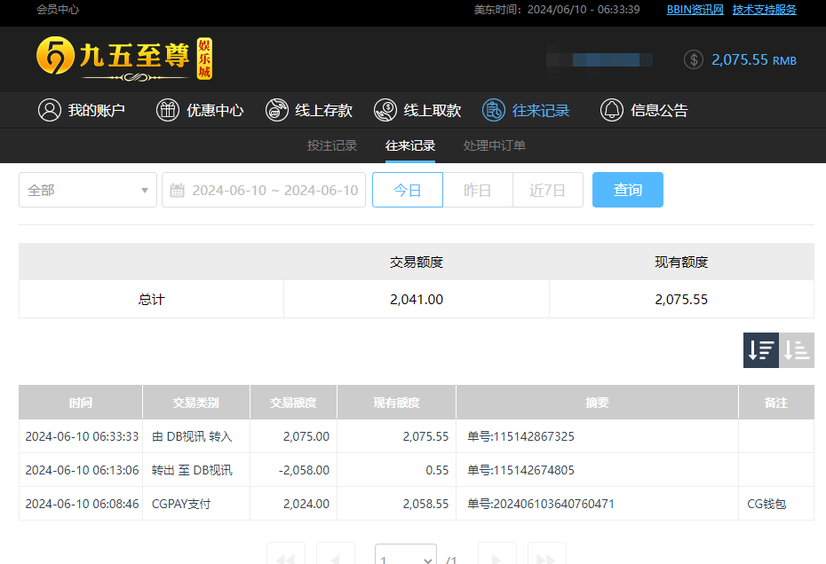Screen dimensions: 826x564
Task: Enable the 近7日 last-7-days filter
Action: tap(547, 189)
